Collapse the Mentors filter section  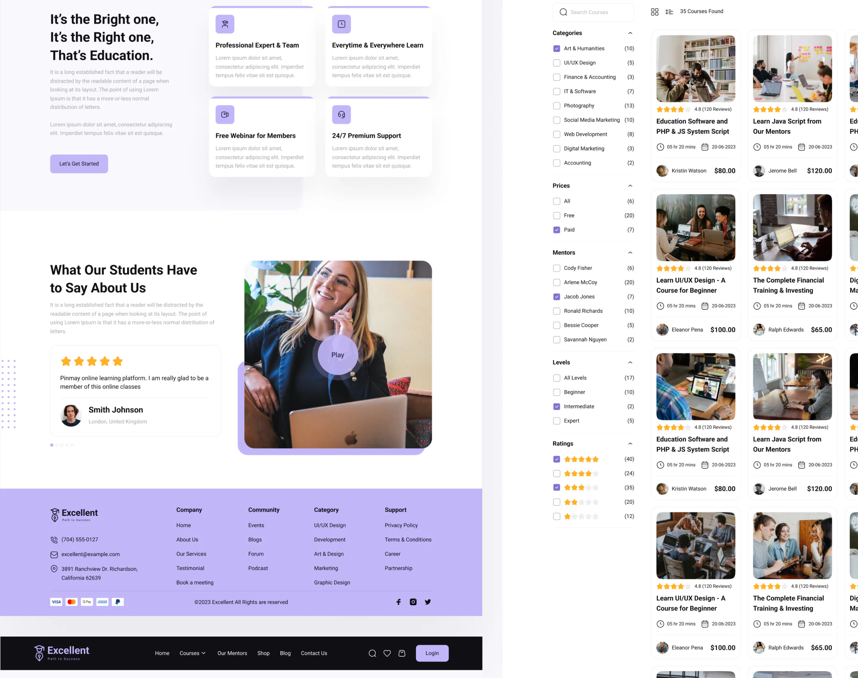point(630,253)
